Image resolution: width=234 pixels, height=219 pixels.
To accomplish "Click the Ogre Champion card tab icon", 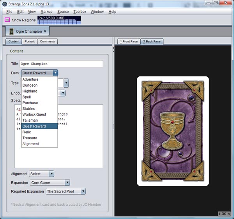I will point(11,31).
